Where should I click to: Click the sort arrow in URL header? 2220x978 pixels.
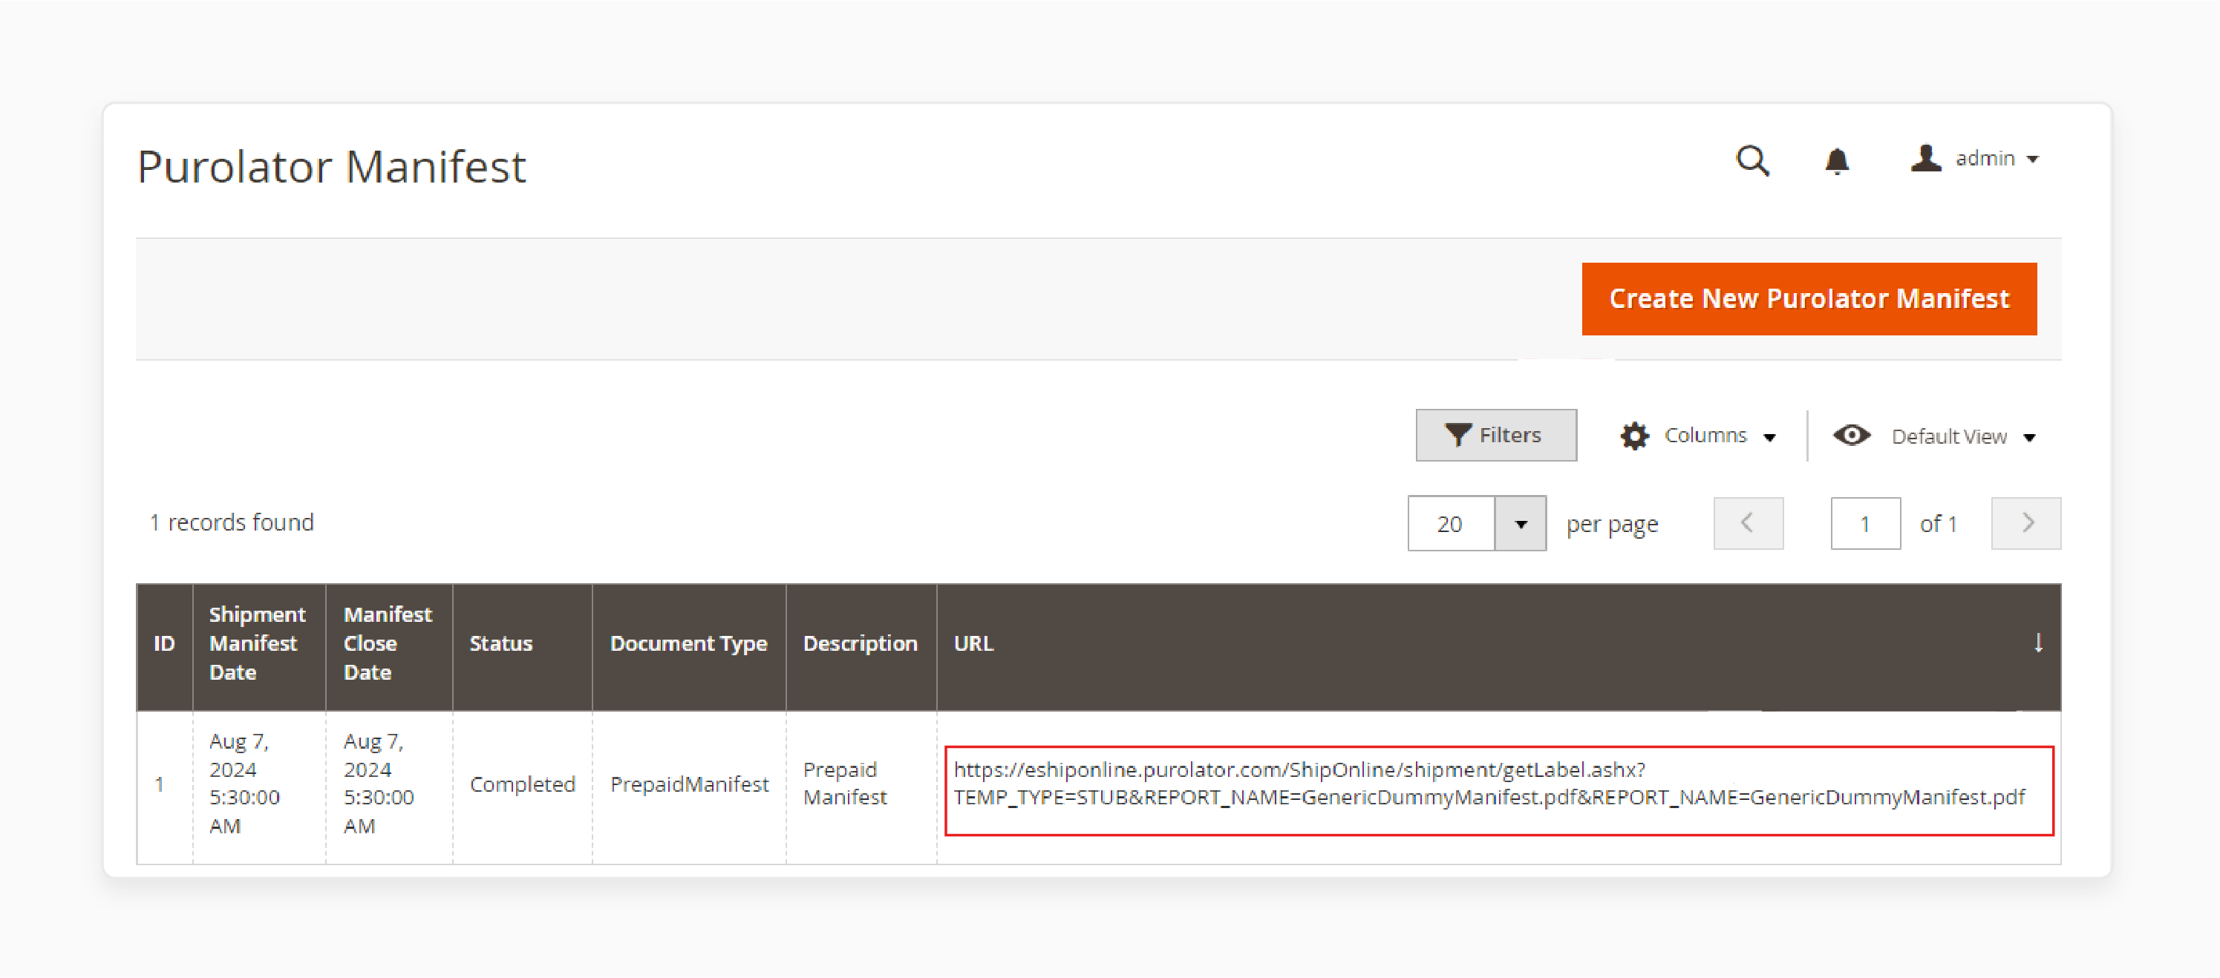point(2038,643)
